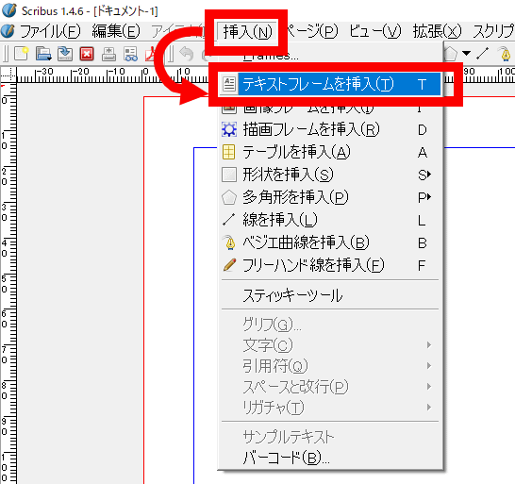Viewport: 515px width, 484px height.
Task: Open the ページ(P) menu
Action: [x=312, y=31]
